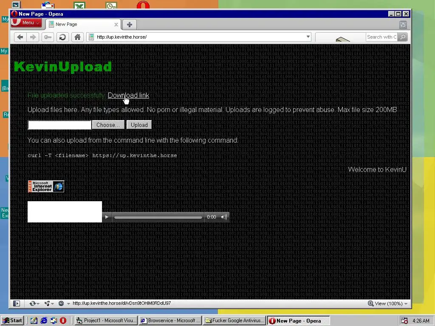Minimize the Opera window
The image size is (435, 326).
point(391,14)
